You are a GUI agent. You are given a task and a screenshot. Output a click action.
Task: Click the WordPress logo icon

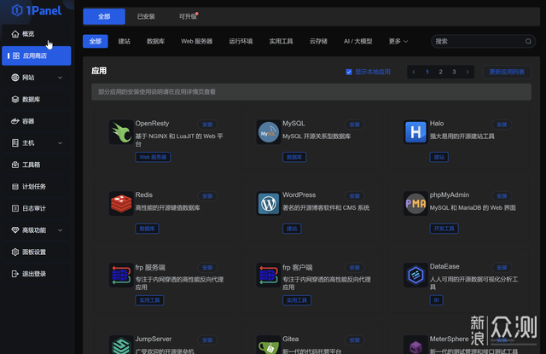[x=269, y=203]
